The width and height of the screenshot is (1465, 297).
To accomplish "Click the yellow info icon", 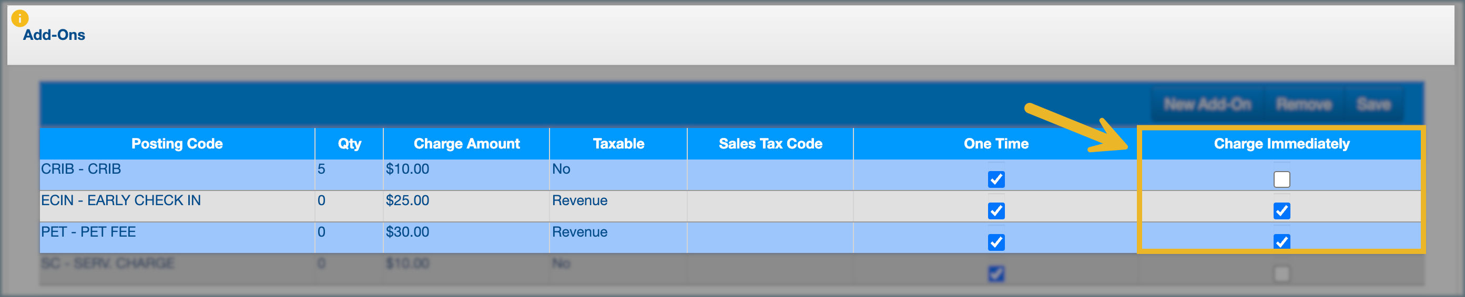I will [x=19, y=18].
